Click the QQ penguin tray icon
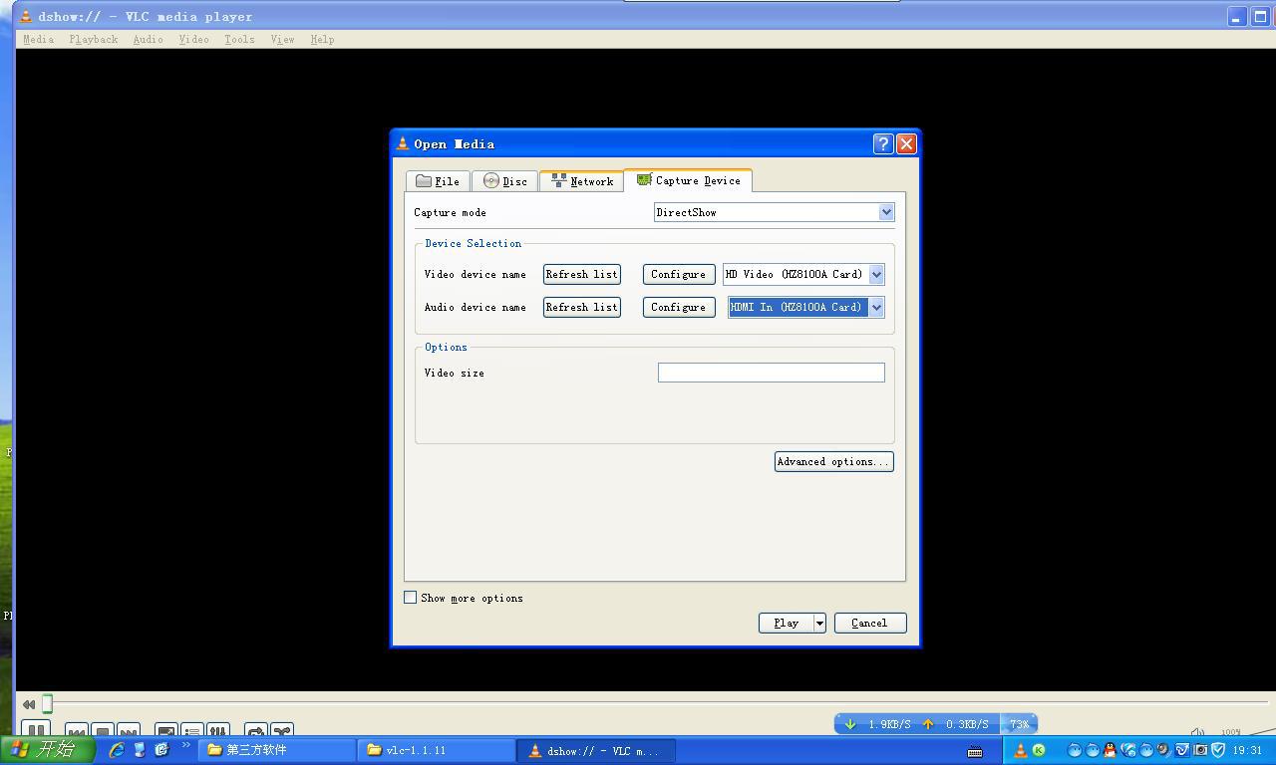Viewport: 1276px width, 765px height. 1111,750
